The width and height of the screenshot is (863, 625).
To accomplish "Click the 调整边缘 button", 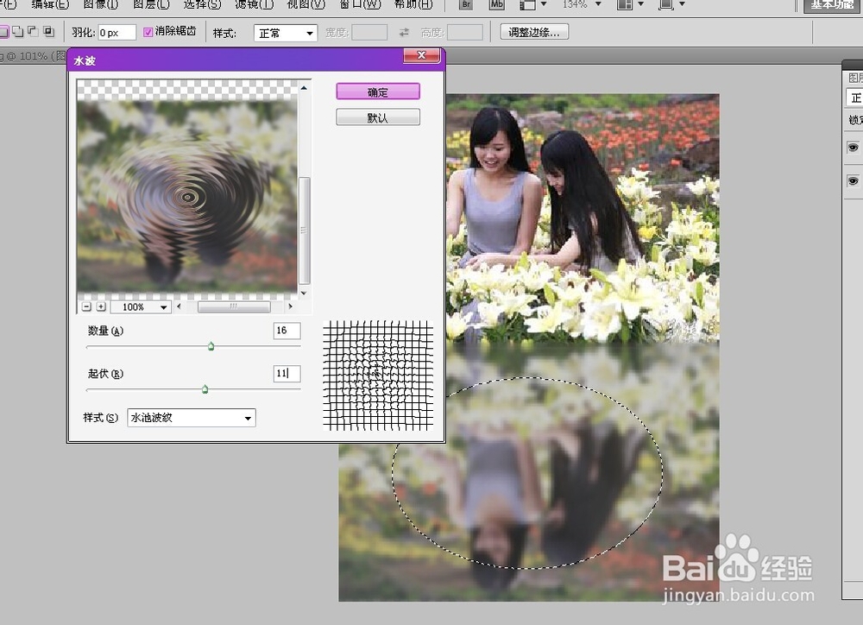I will click(534, 32).
